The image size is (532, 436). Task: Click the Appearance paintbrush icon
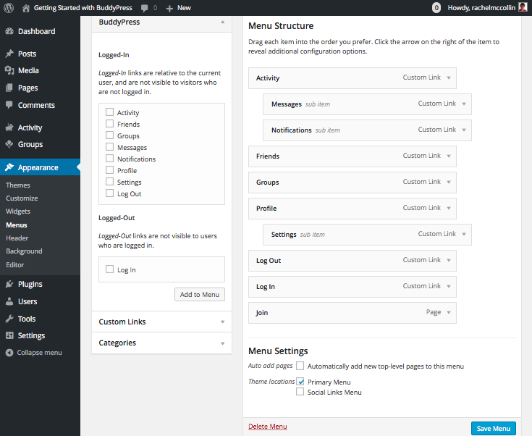(9, 167)
